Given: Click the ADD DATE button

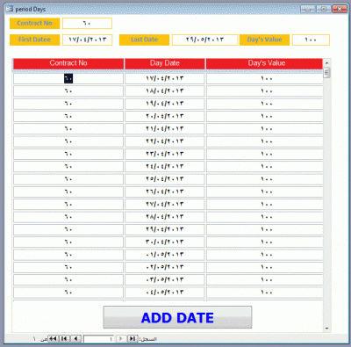Looking at the screenshot, I should 177,317.
